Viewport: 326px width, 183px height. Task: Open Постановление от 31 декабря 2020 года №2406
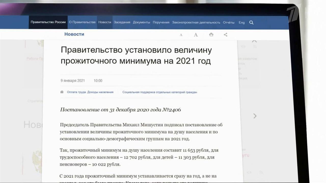[120, 110]
